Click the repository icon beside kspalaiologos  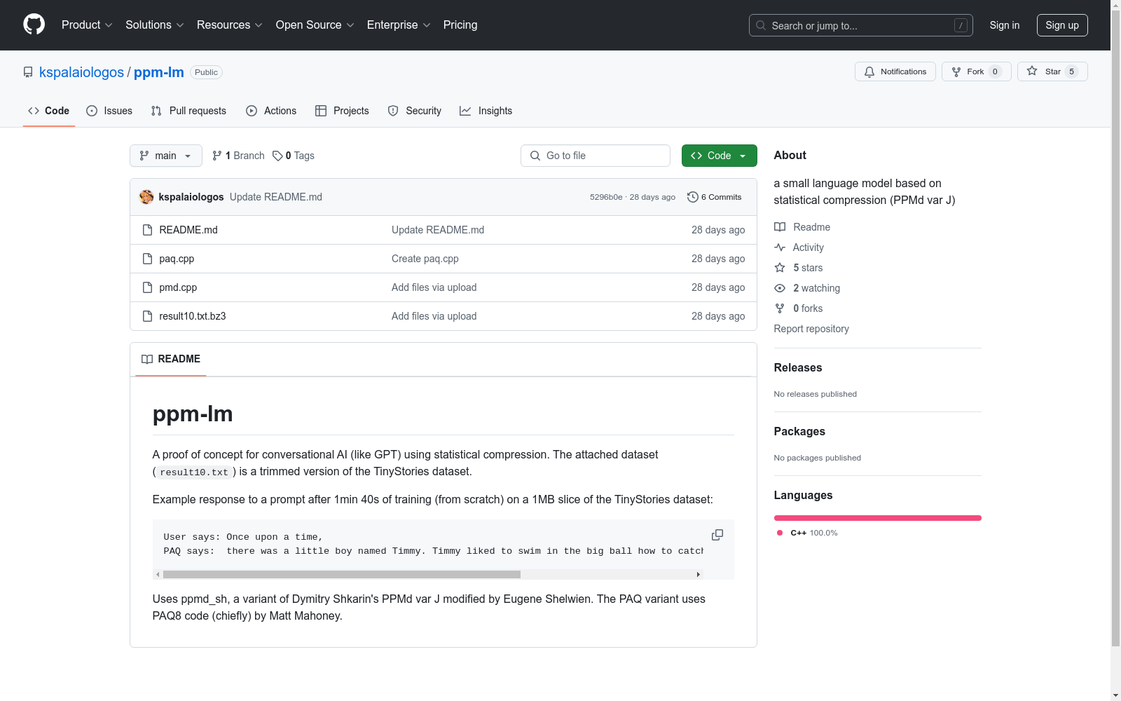click(28, 72)
